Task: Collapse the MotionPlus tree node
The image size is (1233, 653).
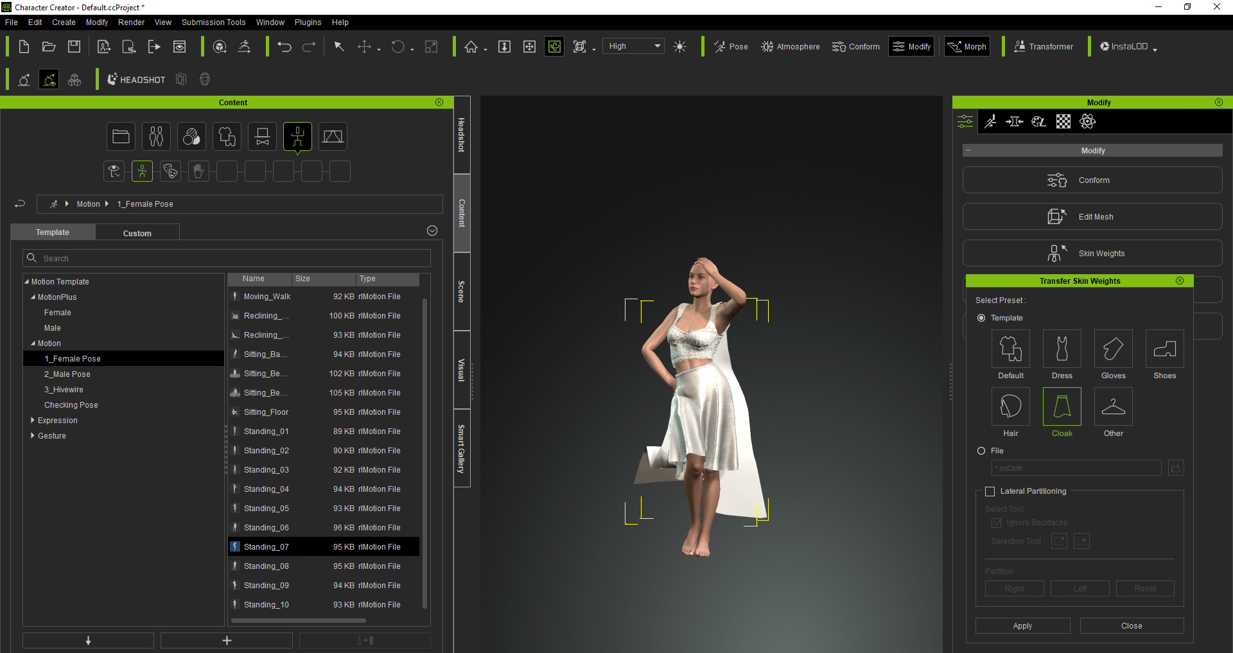Action: tap(33, 297)
